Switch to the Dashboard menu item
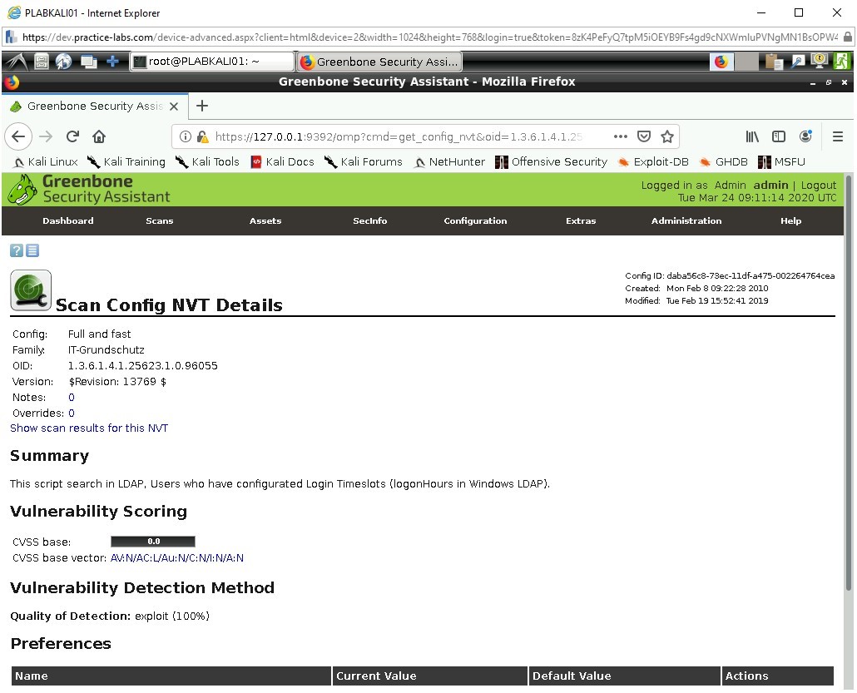 [67, 220]
